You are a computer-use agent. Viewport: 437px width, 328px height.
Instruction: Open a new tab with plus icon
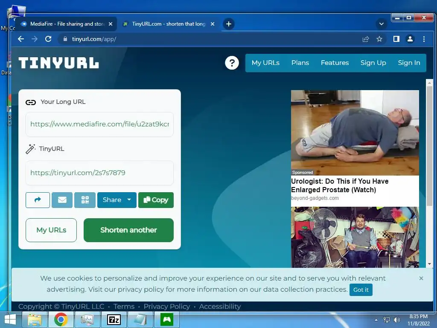(x=229, y=24)
